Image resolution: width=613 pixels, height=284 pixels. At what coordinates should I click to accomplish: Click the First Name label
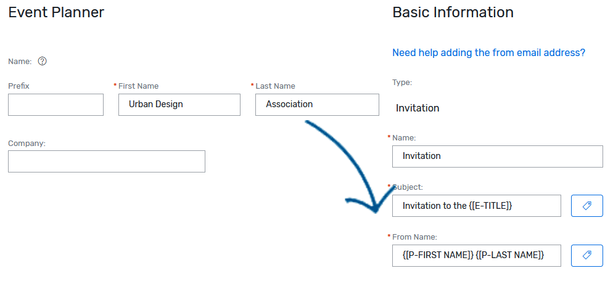pyautogui.click(x=138, y=86)
